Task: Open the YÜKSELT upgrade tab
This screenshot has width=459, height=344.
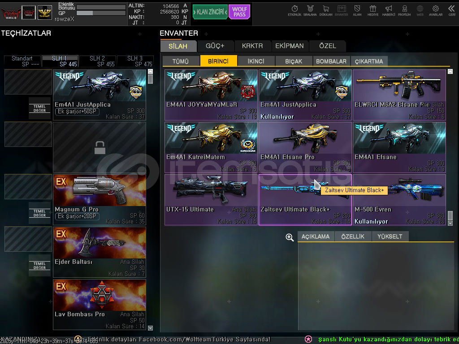Action: [x=390, y=236]
